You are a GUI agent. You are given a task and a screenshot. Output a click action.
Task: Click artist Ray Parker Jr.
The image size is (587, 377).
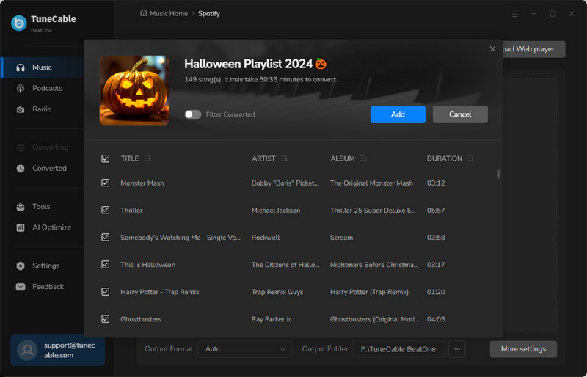[x=271, y=319]
